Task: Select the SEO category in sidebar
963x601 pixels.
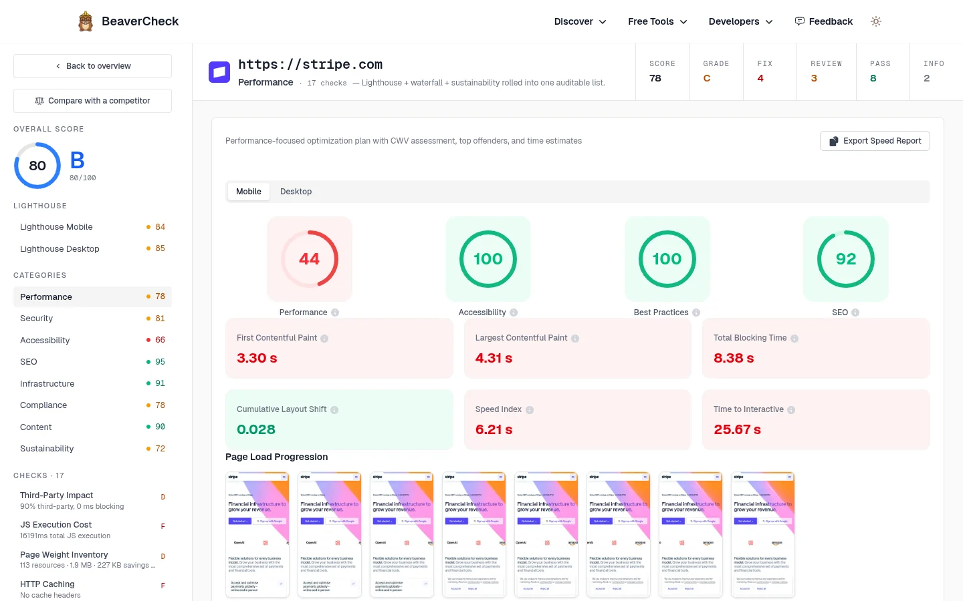Action: 92,362
